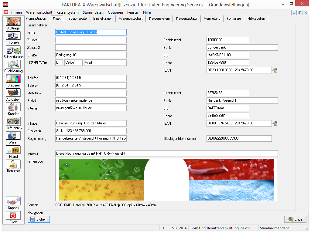Open the Benutzer icon
This screenshot has height=233, width=311.
point(13,164)
